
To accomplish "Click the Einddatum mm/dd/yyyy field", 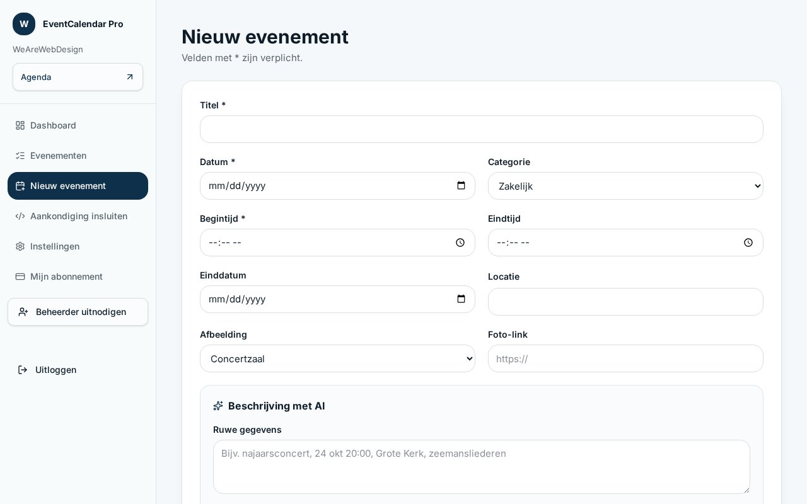I will click(x=337, y=299).
